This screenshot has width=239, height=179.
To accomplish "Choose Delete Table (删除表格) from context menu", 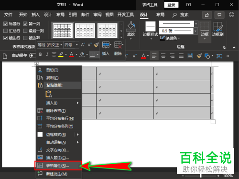I will click(x=59, y=111).
